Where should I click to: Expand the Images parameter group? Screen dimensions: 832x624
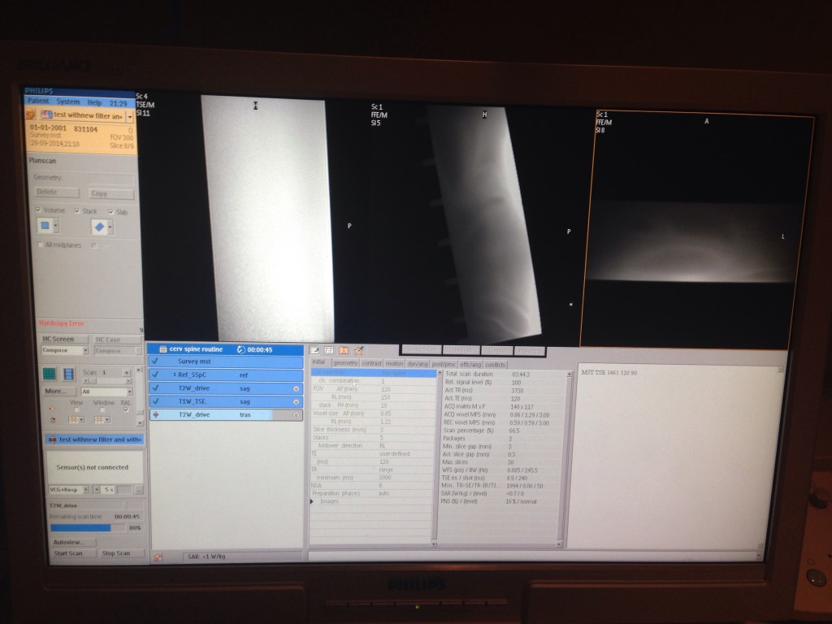pyautogui.click(x=311, y=501)
